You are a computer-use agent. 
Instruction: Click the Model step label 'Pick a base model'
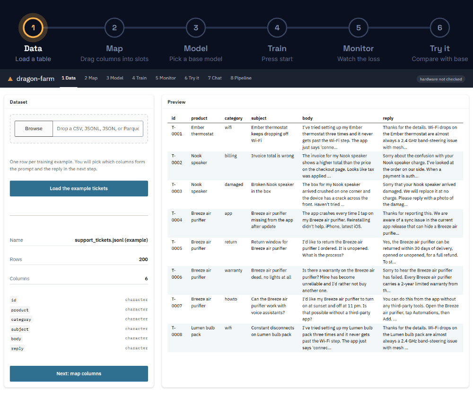(x=196, y=59)
